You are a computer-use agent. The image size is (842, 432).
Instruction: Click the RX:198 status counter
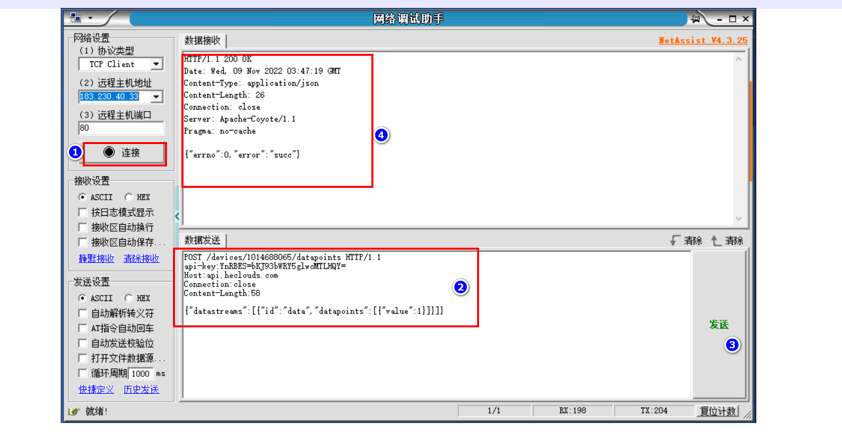pyautogui.click(x=573, y=411)
